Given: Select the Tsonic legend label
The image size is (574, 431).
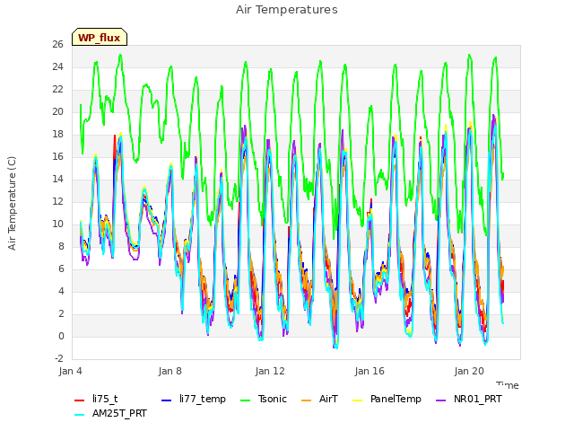Looking at the screenshot, I should tap(273, 399).
